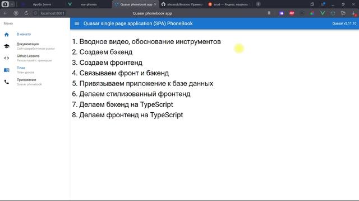Viewport: 359px width, 201px height.
Task: Select line 7. Делаем бэкенд на TypeScript
Action: [x=122, y=104]
